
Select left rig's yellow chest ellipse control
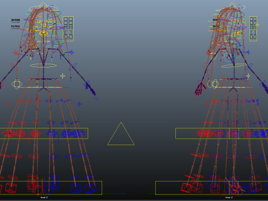click(x=44, y=65)
